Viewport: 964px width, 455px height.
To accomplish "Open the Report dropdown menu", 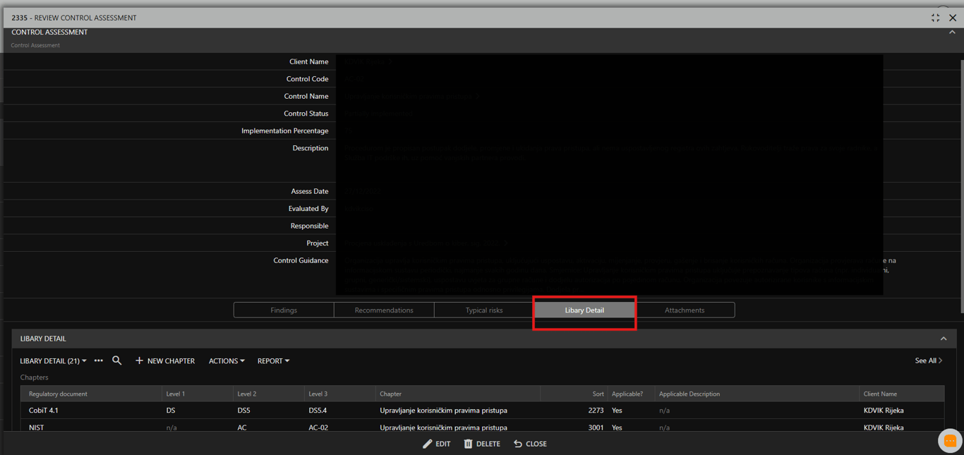I will click(x=273, y=360).
